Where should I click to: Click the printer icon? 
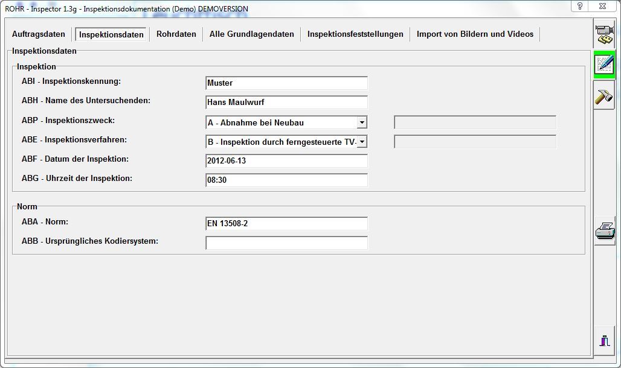[605, 231]
